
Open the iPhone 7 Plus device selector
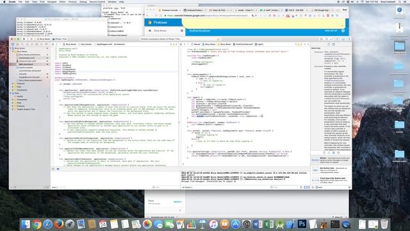[x=60, y=39]
